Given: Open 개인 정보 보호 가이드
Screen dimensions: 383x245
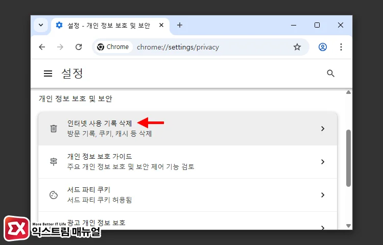Looking at the screenshot, I should 187,162.
